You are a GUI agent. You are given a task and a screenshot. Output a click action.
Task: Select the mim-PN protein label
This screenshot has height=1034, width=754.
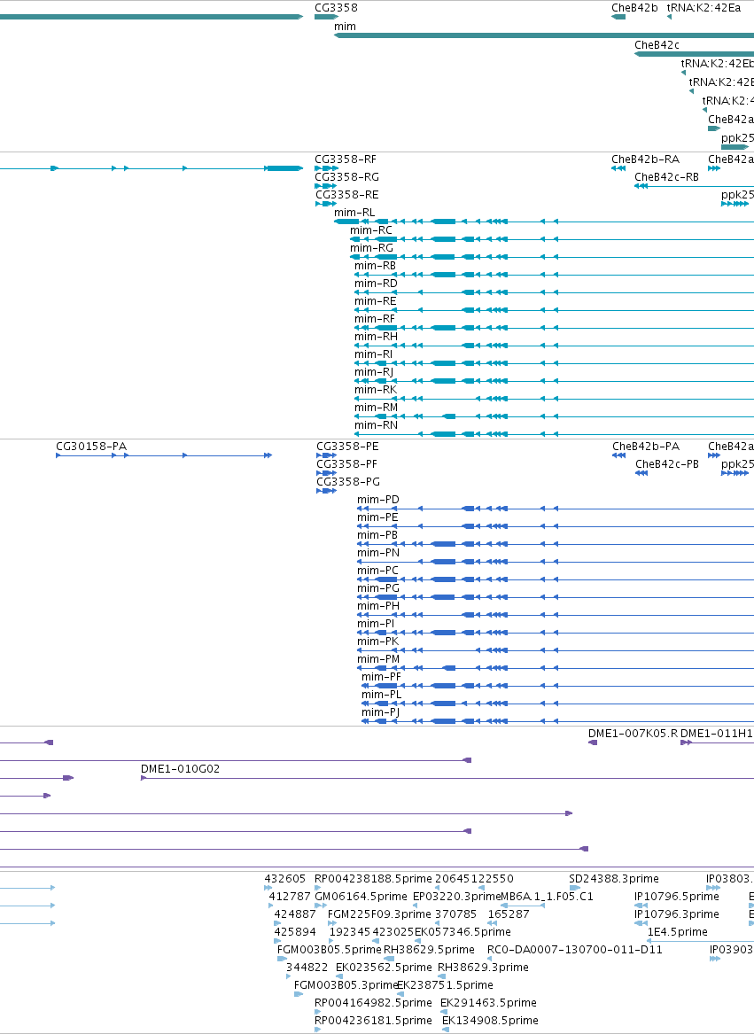pos(378,553)
